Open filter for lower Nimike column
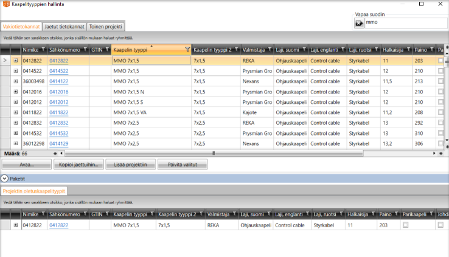This screenshot has width=449, height=257. tap(43, 214)
